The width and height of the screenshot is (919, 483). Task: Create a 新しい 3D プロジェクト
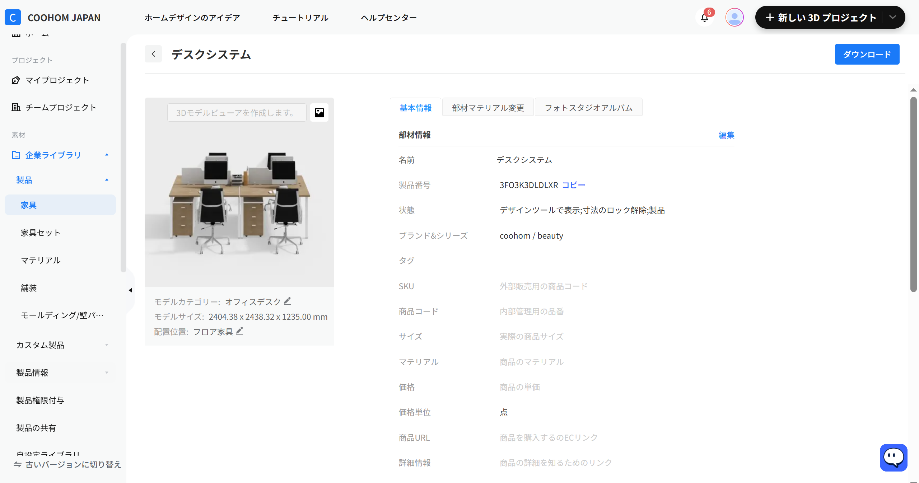[x=821, y=17]
